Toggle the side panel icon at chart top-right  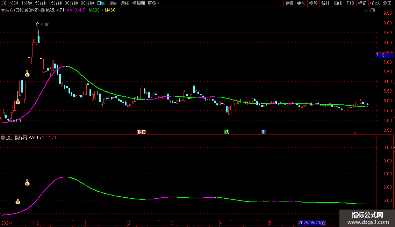(x=373, y=10)
